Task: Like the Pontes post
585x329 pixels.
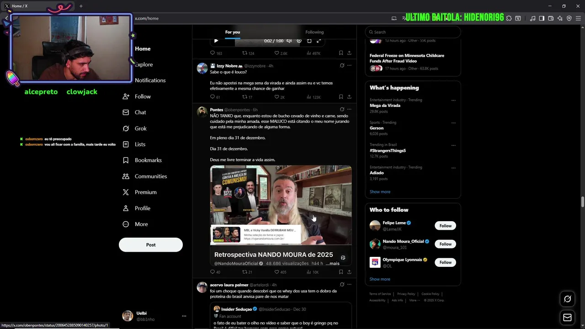Action: click(x=277, y=272)
